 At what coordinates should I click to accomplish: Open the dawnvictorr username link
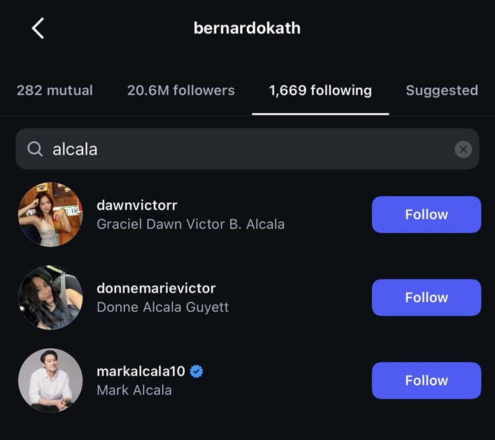click(x=137, y=205)
